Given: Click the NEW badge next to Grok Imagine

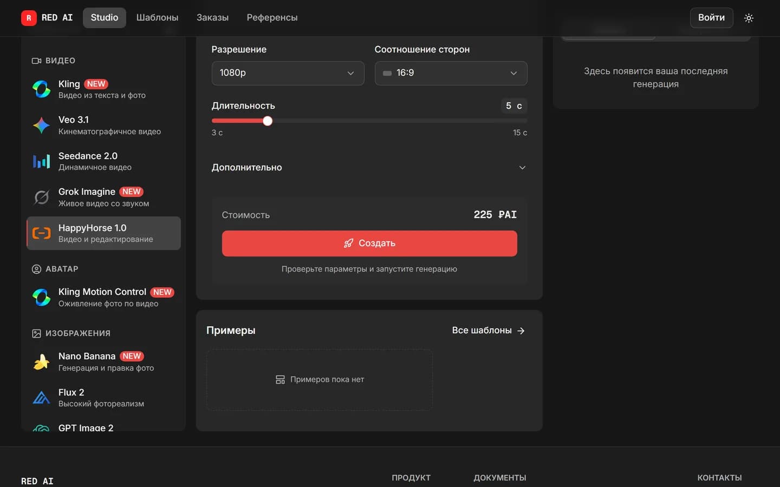Looking at the screenshot, I should 131,192.
